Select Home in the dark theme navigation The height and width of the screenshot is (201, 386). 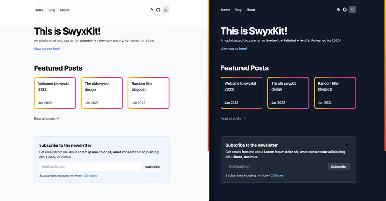[225, 10]
